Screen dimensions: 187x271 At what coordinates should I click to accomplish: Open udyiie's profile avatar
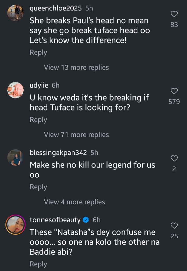(x=15, y=90)
